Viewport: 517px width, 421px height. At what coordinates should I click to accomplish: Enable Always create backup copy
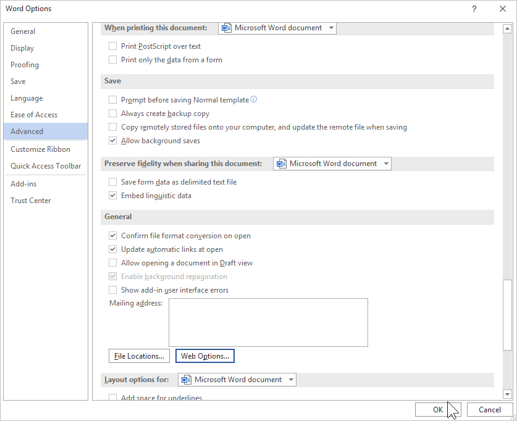pos(112,114)
